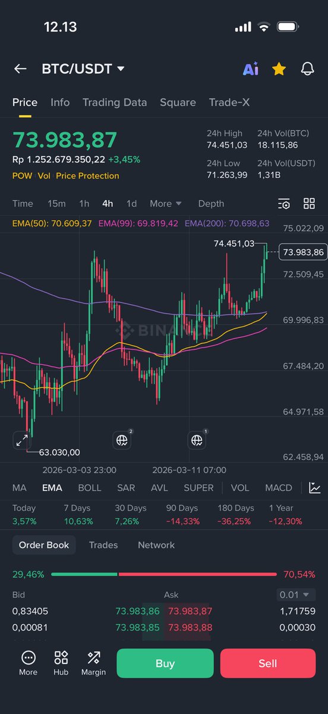Tap the current price label 73.983,86
This screenshot has width=328, height=714.
coord(303,252)
